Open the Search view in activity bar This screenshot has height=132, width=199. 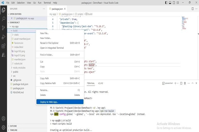click(3, 19)
